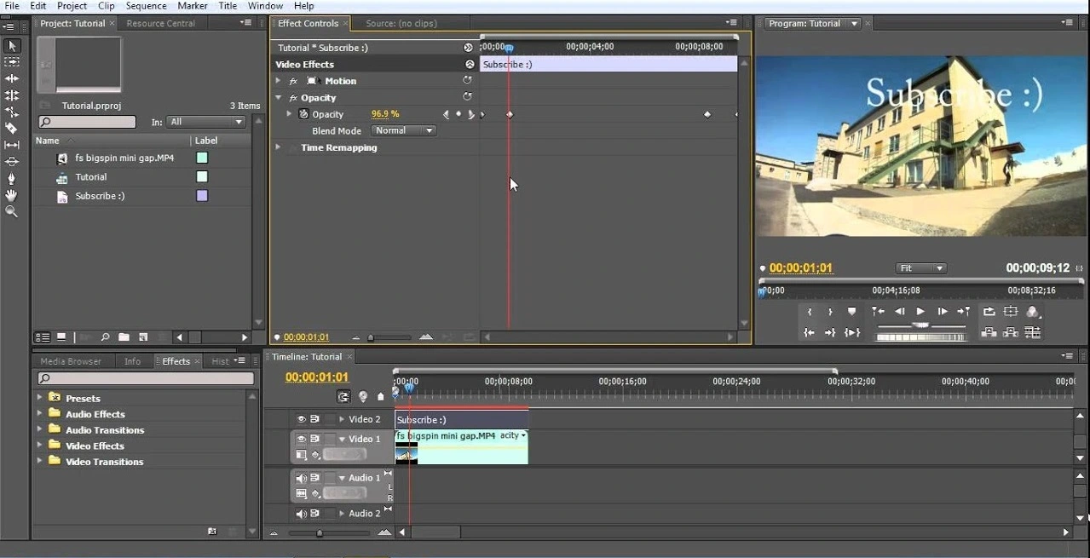
Task: Toggle Snap in the Timeline
Action: (343, 396)
